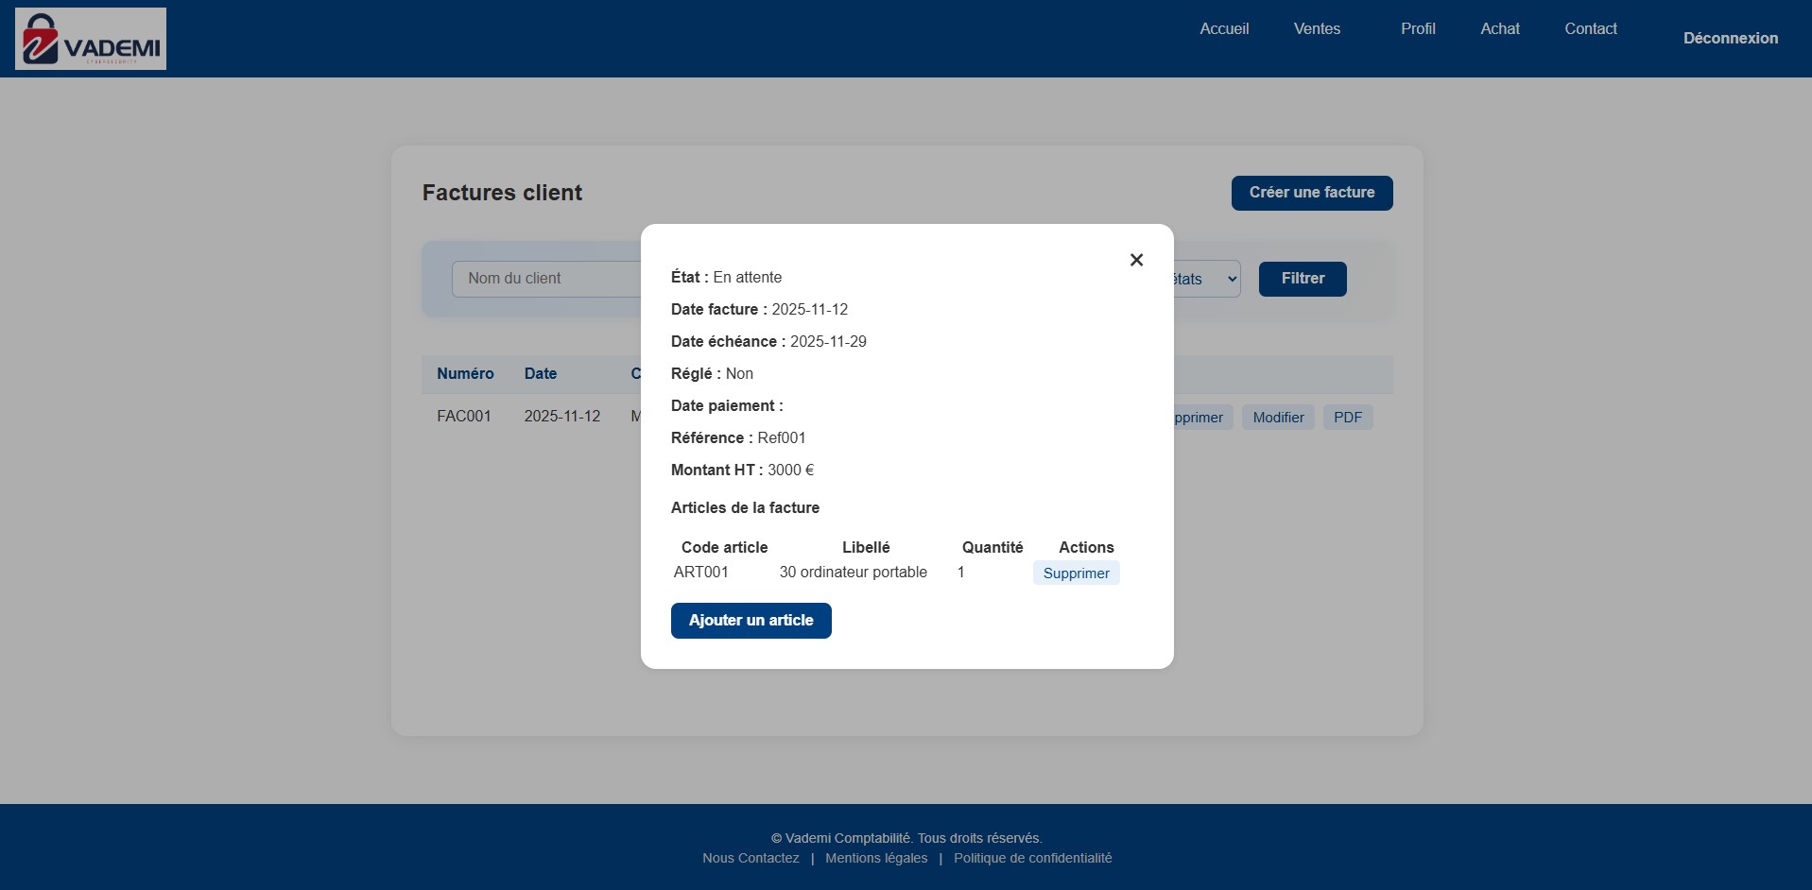Viewport: 1812px width, 890px height.
Task: Download the PDF for invoice FAC001
Action: tap(1347, 418)
